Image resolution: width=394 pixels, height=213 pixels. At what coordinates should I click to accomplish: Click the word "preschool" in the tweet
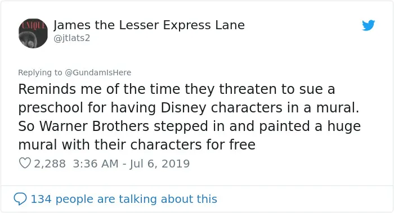[51, 108]
